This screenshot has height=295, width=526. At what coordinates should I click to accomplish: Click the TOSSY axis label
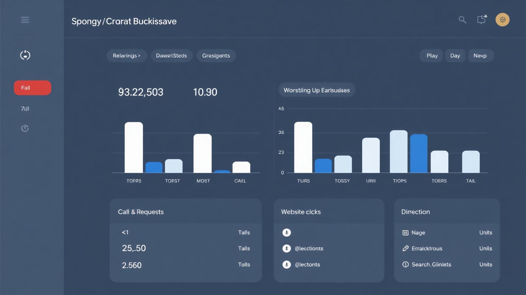(x=342, y=181)
